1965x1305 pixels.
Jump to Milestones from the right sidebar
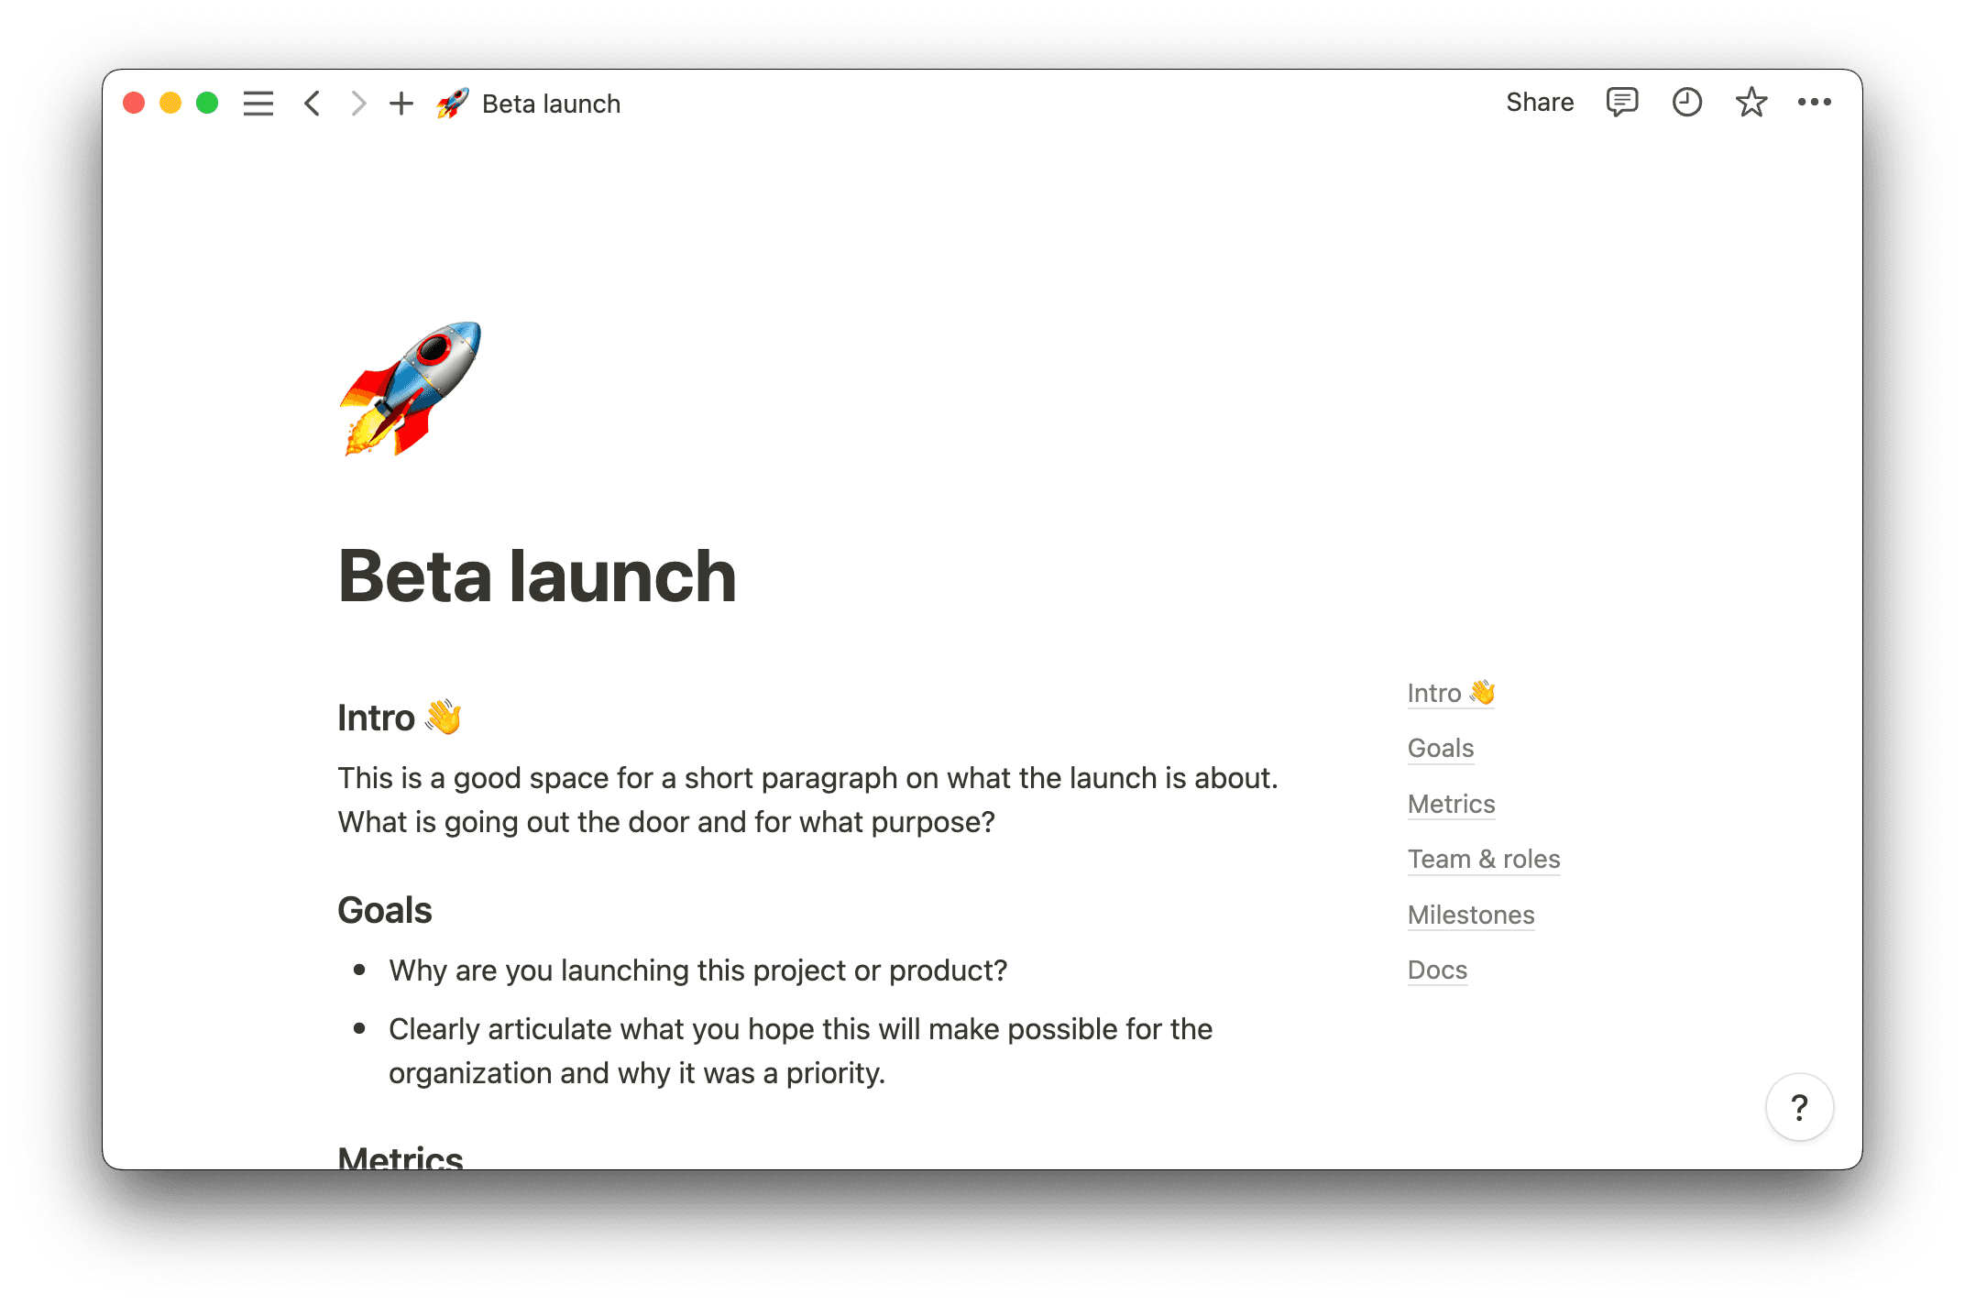pos(1470,916)
